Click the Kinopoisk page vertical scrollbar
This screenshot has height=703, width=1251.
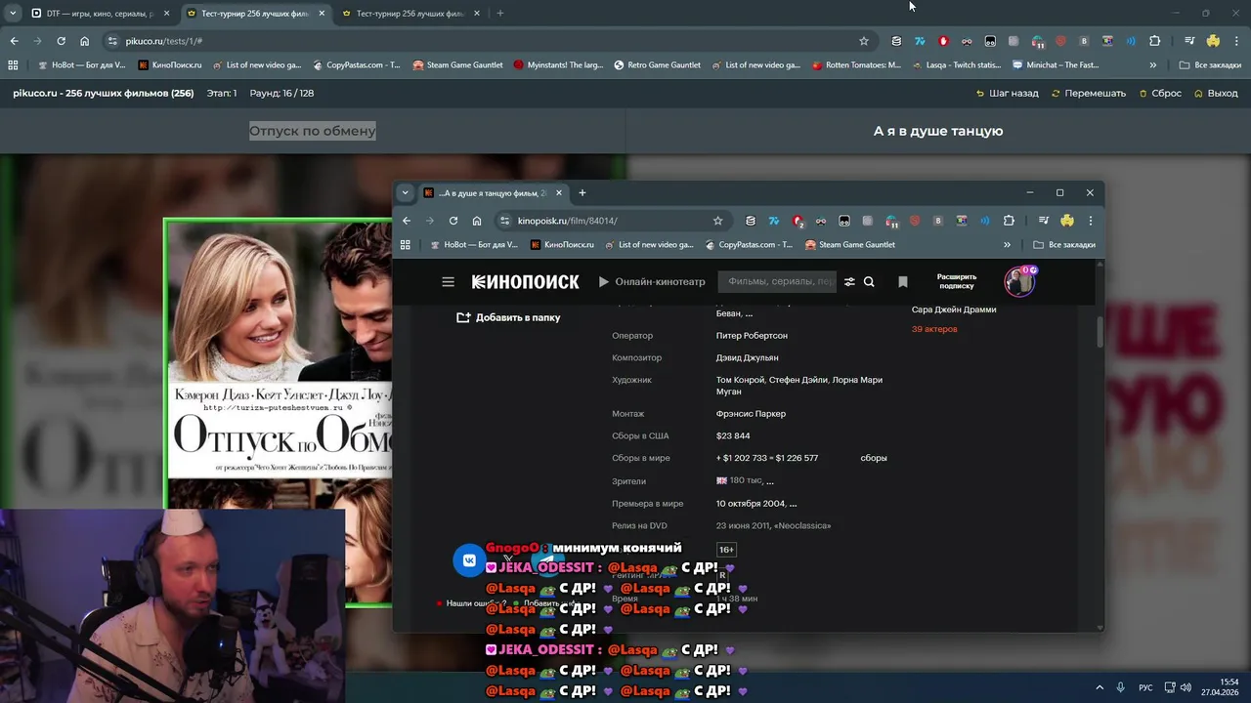[1100, 332]
